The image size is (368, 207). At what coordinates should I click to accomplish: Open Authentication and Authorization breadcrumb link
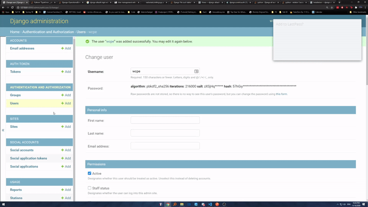[48, 32]
